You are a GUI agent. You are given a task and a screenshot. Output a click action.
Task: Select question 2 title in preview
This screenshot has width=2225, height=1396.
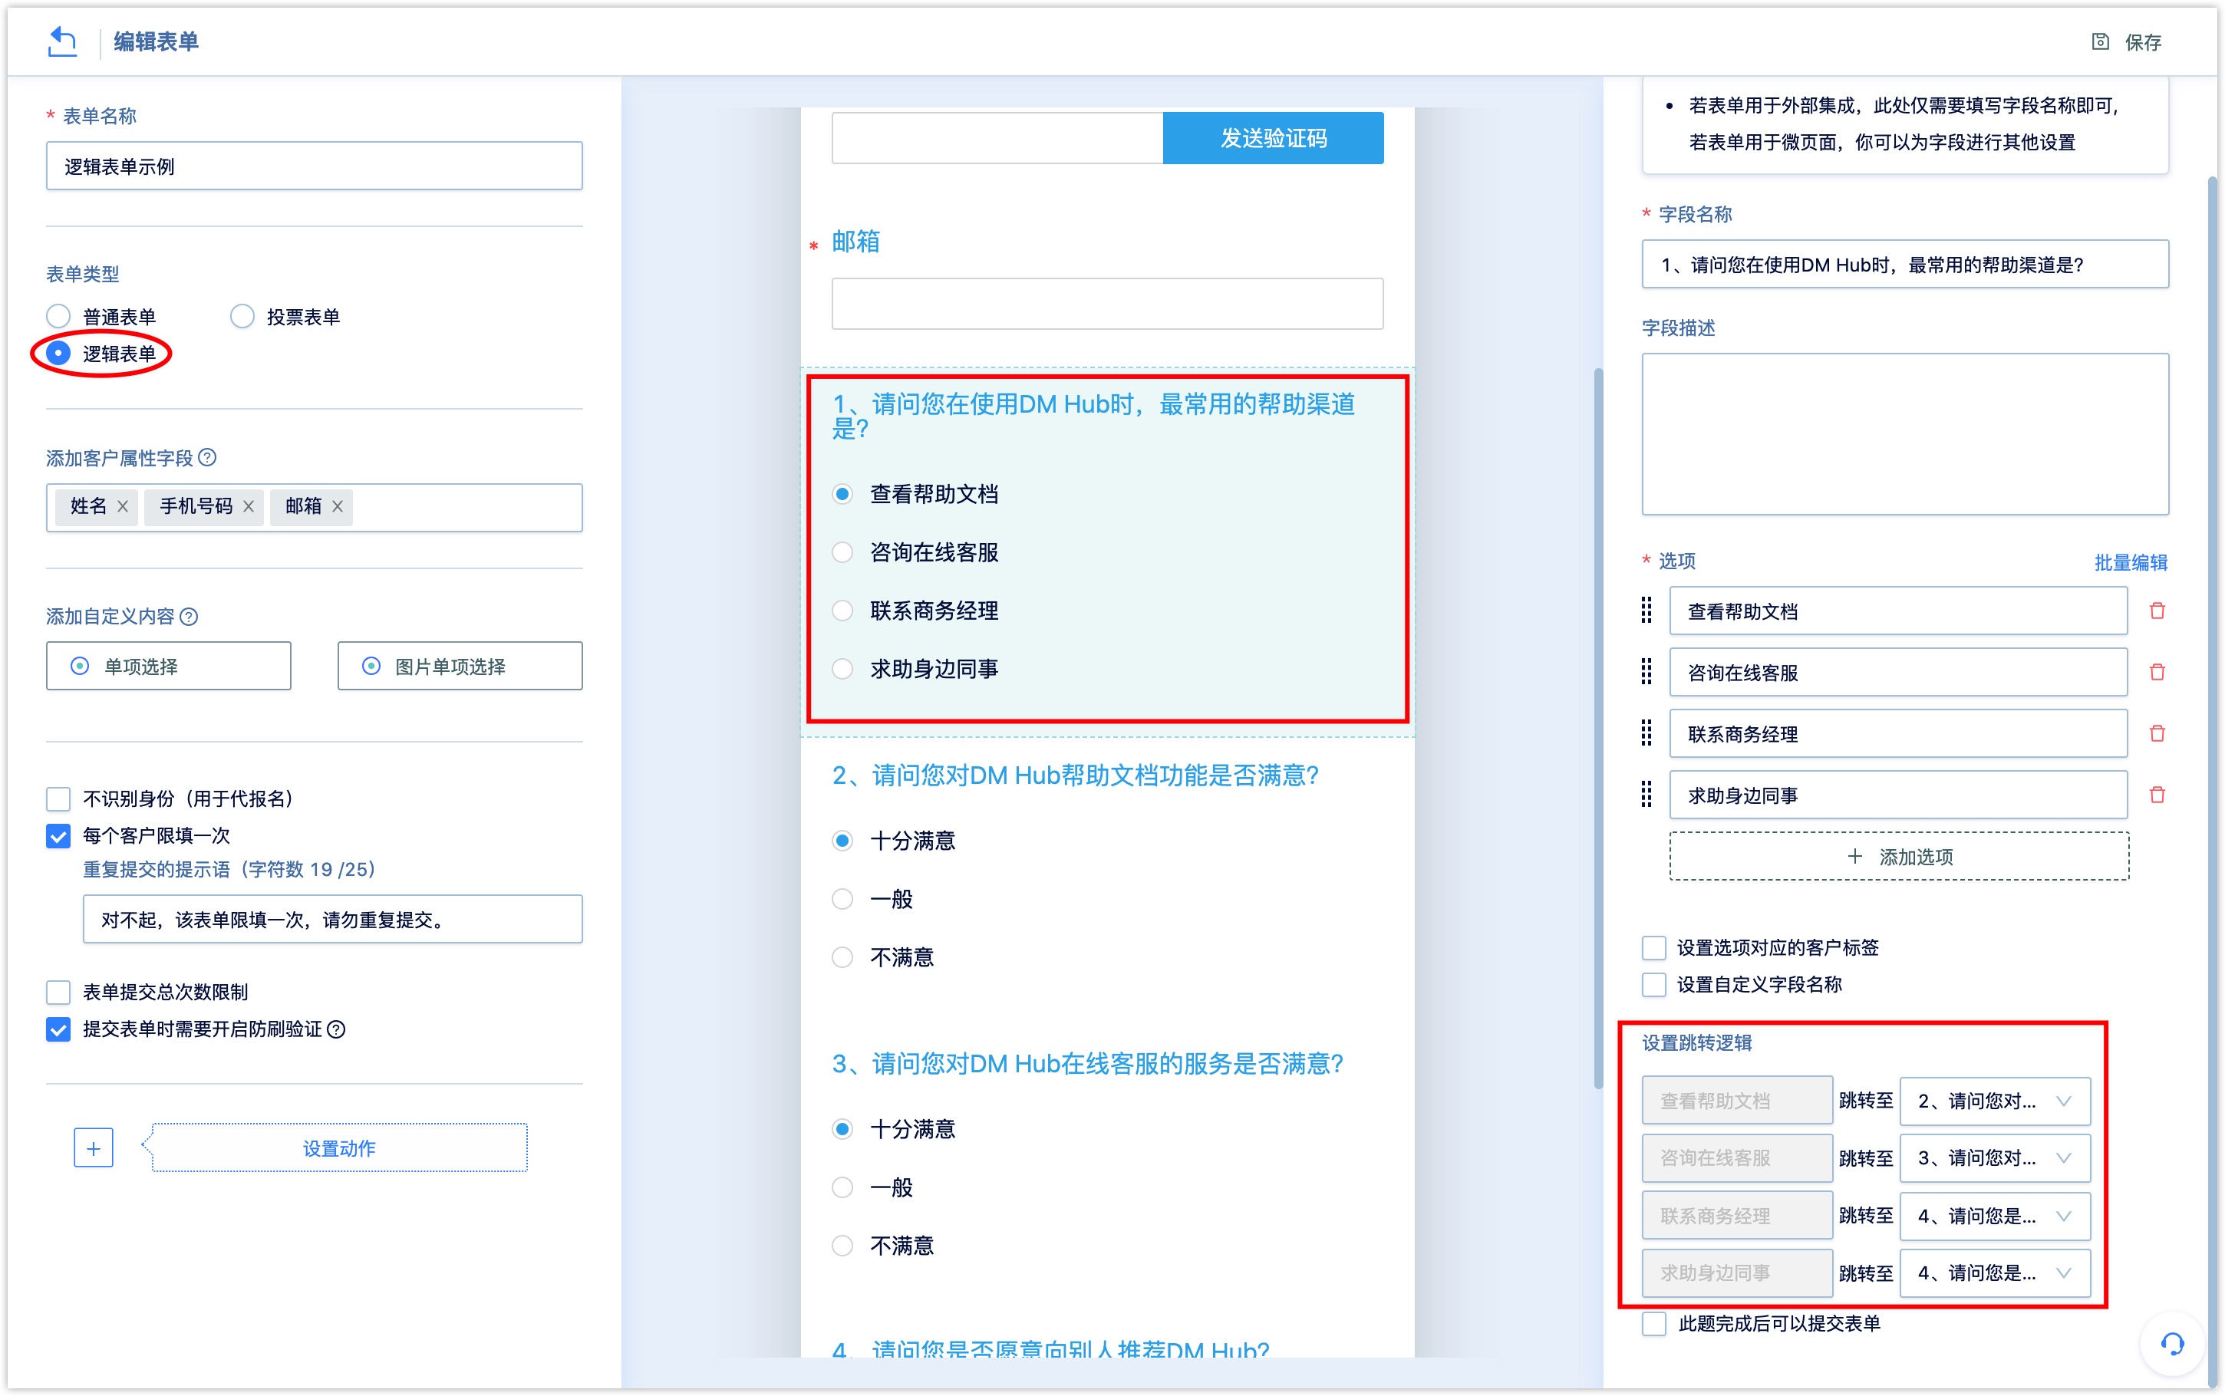click(x=1075, y=775)
